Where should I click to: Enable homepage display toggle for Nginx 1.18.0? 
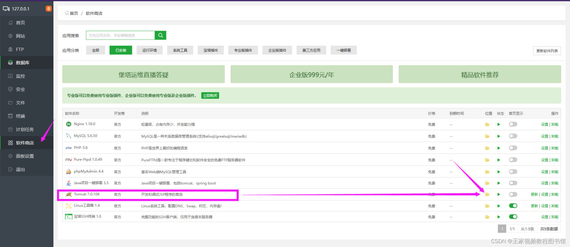(x=513, y=124)
